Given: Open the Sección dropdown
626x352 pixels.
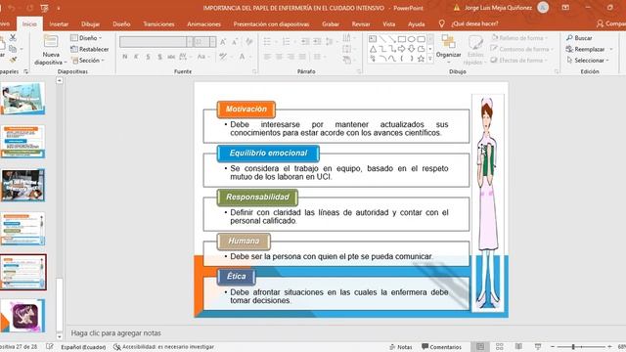Looking at the screenshot, I should 87,61.
